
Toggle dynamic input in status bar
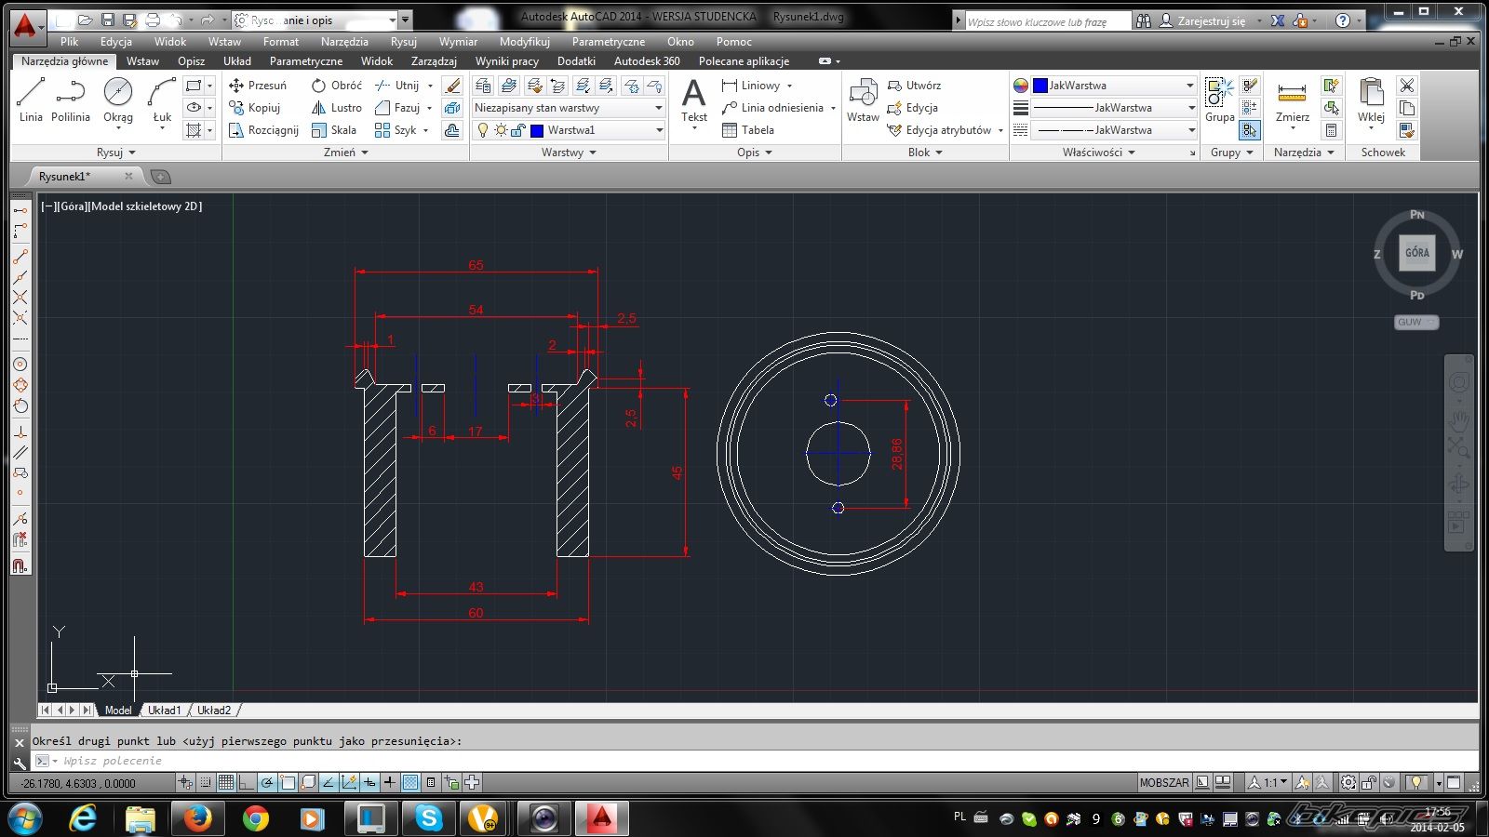[369, 782]
